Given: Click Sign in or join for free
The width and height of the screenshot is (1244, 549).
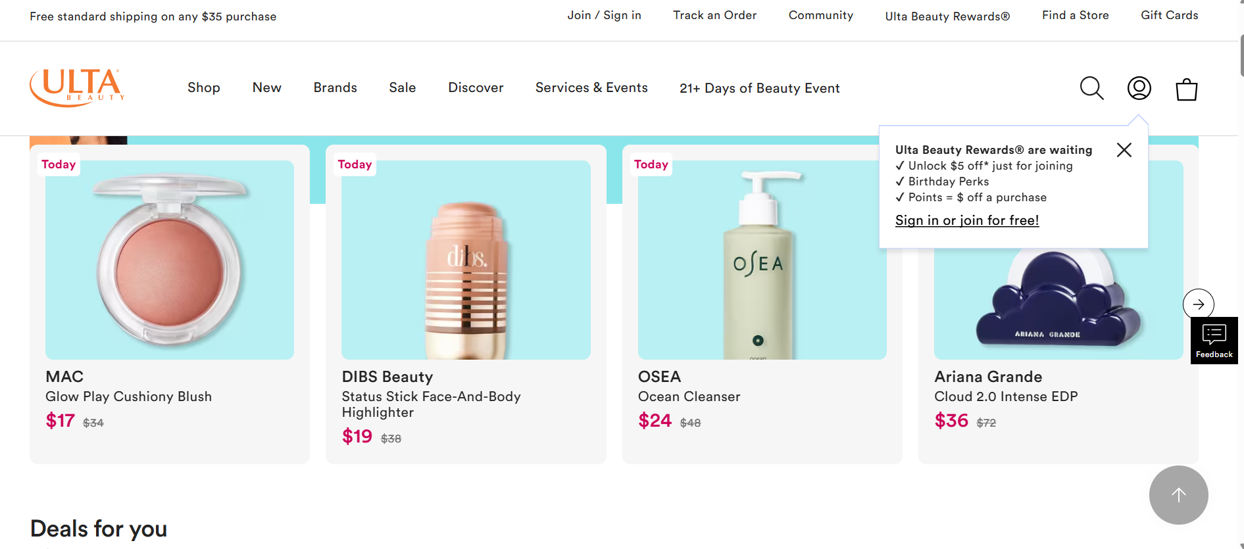Looking at the screenshot, I should click(x=967, y=220).
